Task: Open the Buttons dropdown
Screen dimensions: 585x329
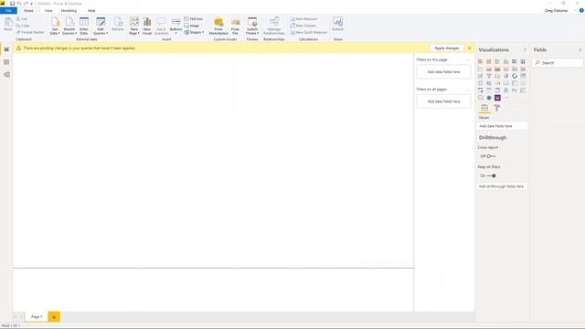Action: 175,26
